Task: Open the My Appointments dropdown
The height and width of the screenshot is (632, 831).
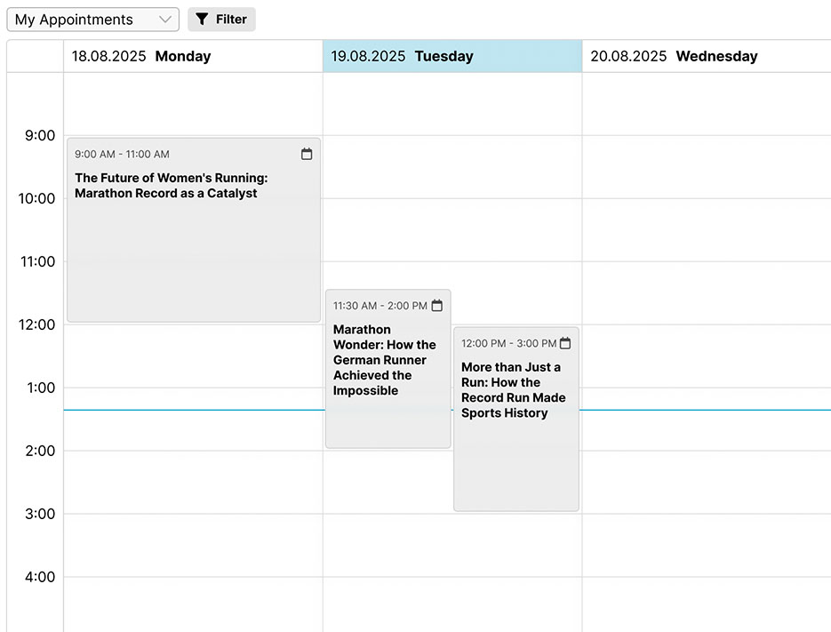Action: click(92, 20)
